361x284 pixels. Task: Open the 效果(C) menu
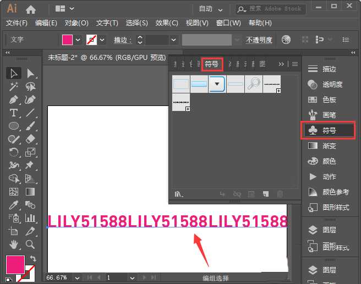point(167,23)
